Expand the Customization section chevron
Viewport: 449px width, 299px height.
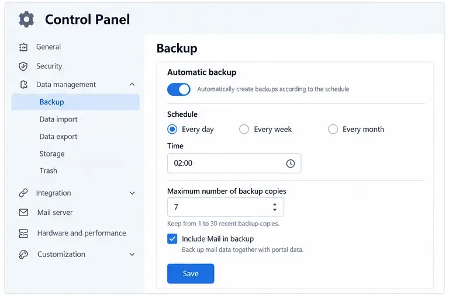point(132,255)
